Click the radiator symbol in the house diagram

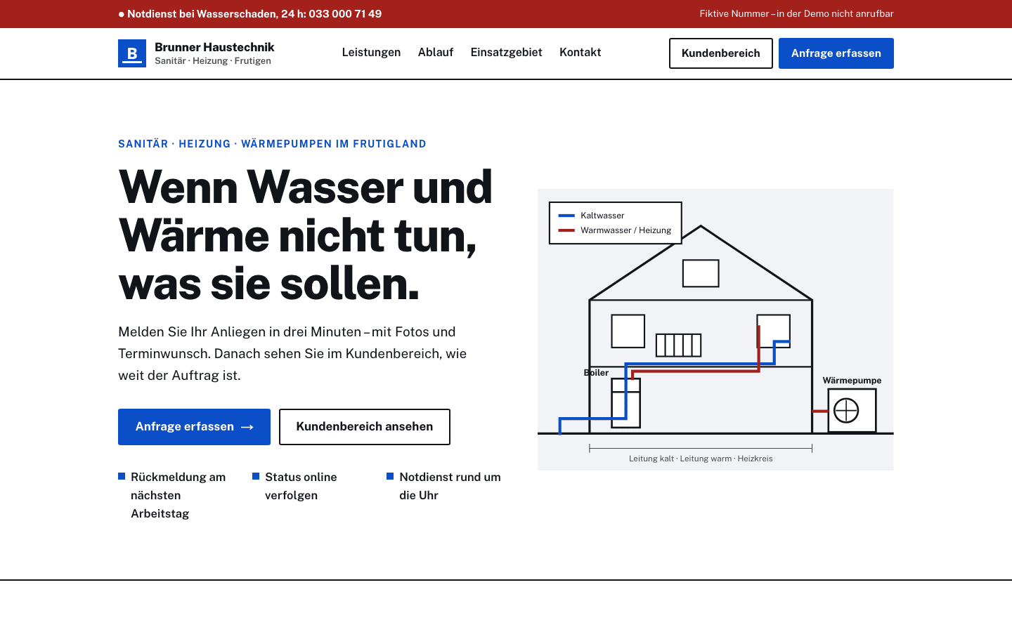(x=678, y=345)
